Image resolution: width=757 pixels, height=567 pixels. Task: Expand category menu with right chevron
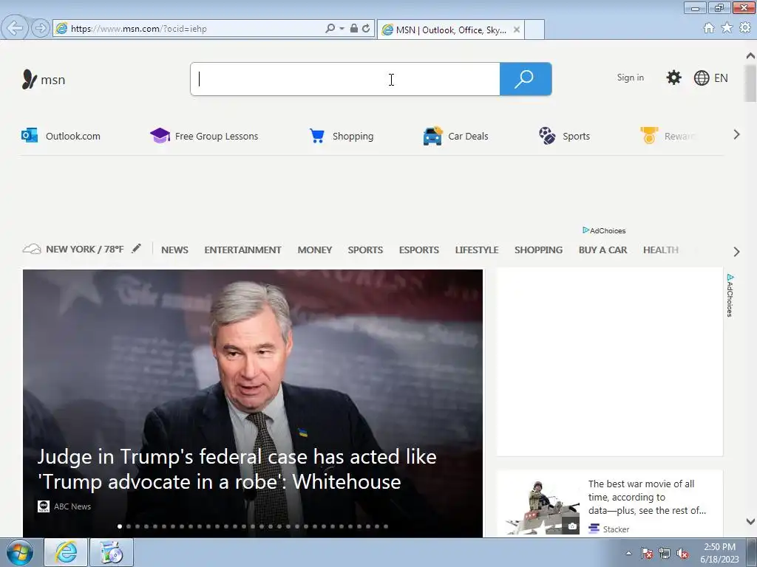[x=736, y=251]
